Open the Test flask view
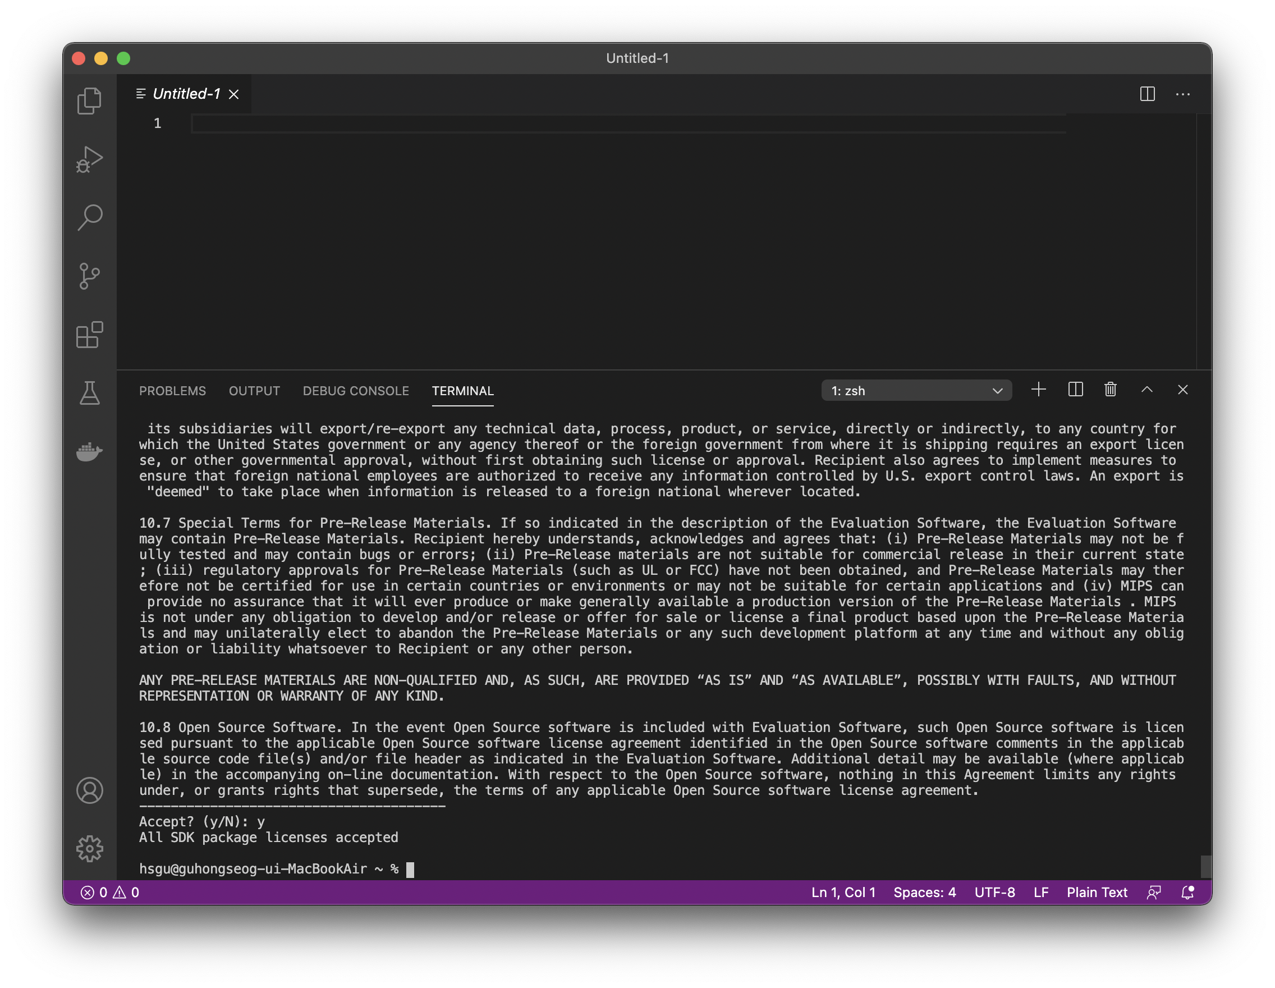 [x=89, y=392]
